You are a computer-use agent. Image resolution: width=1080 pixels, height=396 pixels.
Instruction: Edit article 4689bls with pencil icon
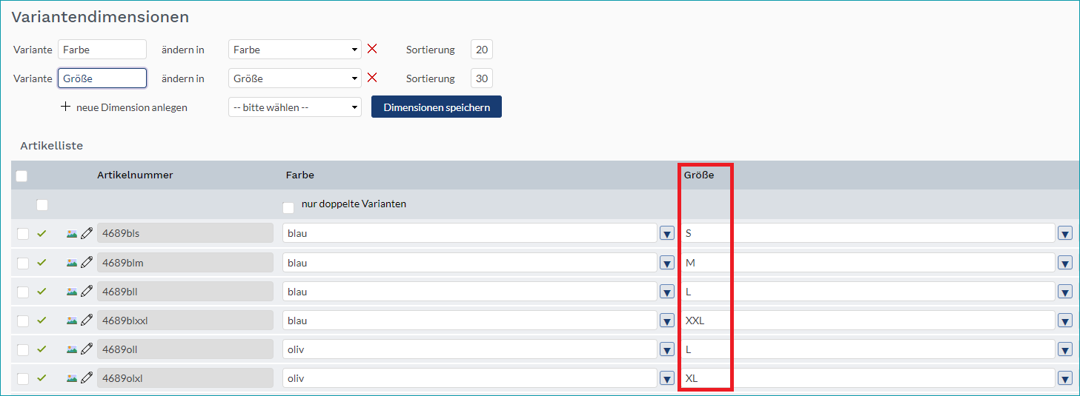[87, 233]
